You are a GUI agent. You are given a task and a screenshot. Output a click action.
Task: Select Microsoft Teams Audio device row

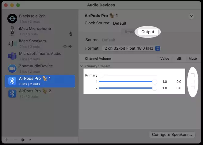(40, 56)
